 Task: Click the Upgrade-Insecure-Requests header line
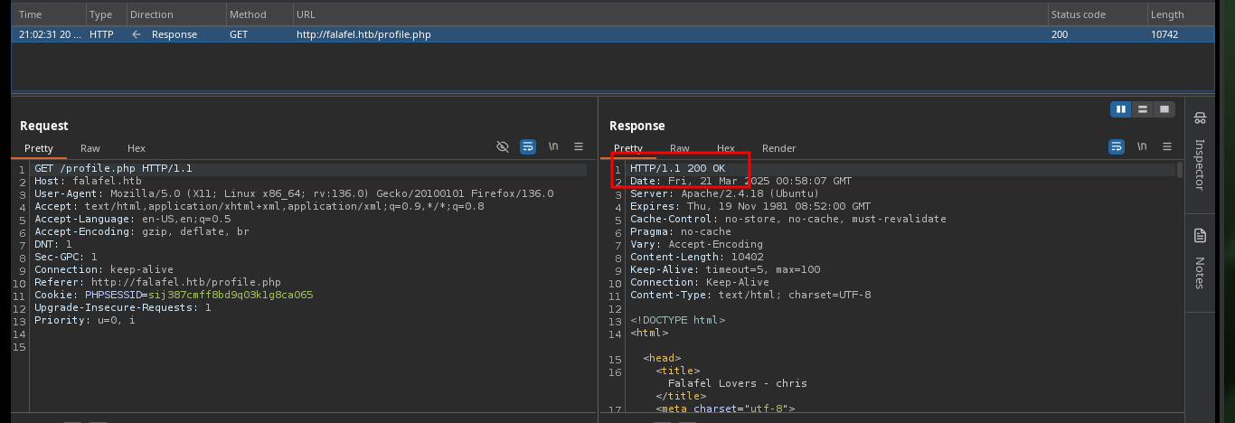pos(122,307)
